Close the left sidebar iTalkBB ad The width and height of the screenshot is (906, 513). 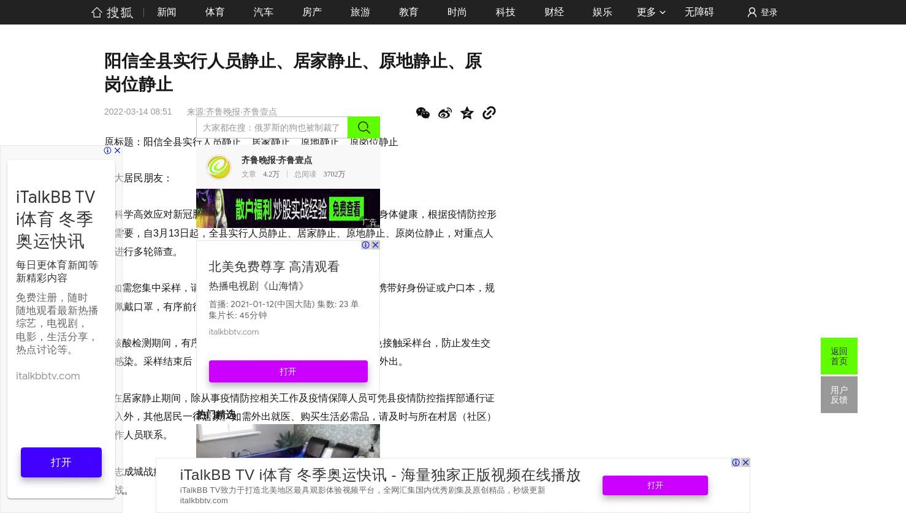click(117, 150)
